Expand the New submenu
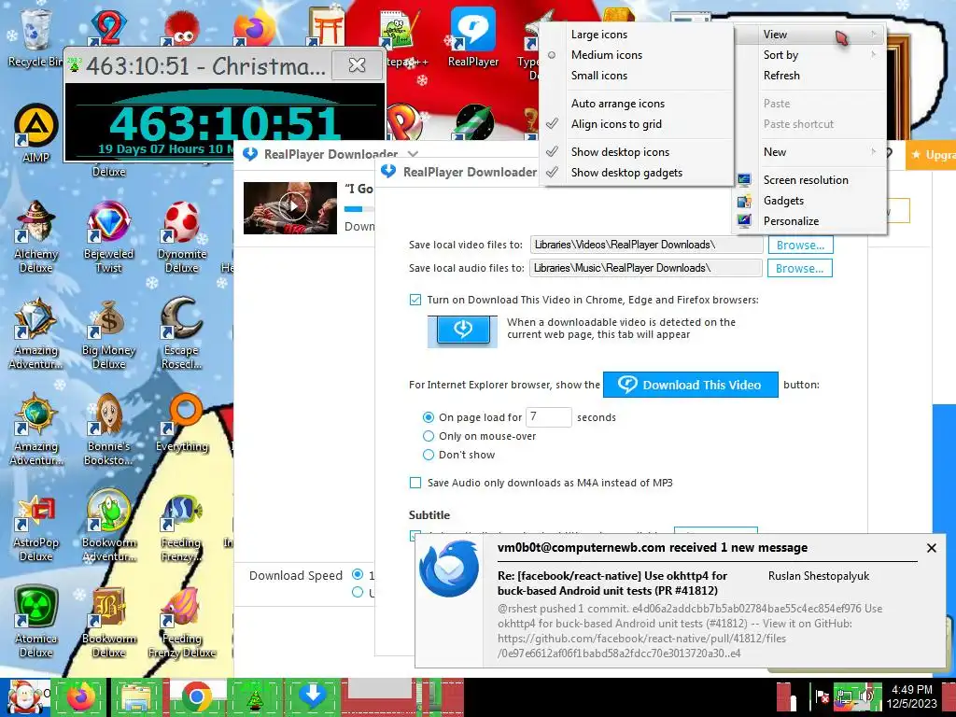 tap(809, 152)
